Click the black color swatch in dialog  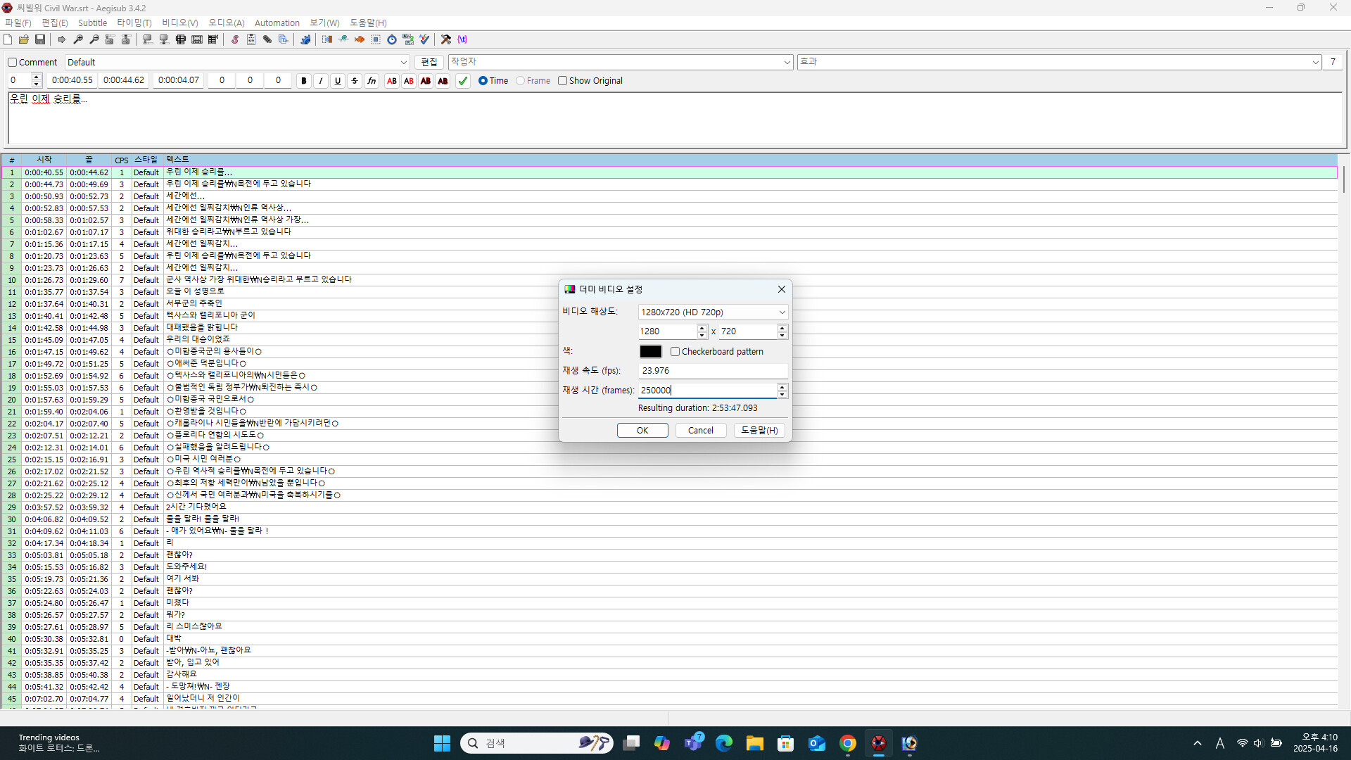[x=650, y=352]
